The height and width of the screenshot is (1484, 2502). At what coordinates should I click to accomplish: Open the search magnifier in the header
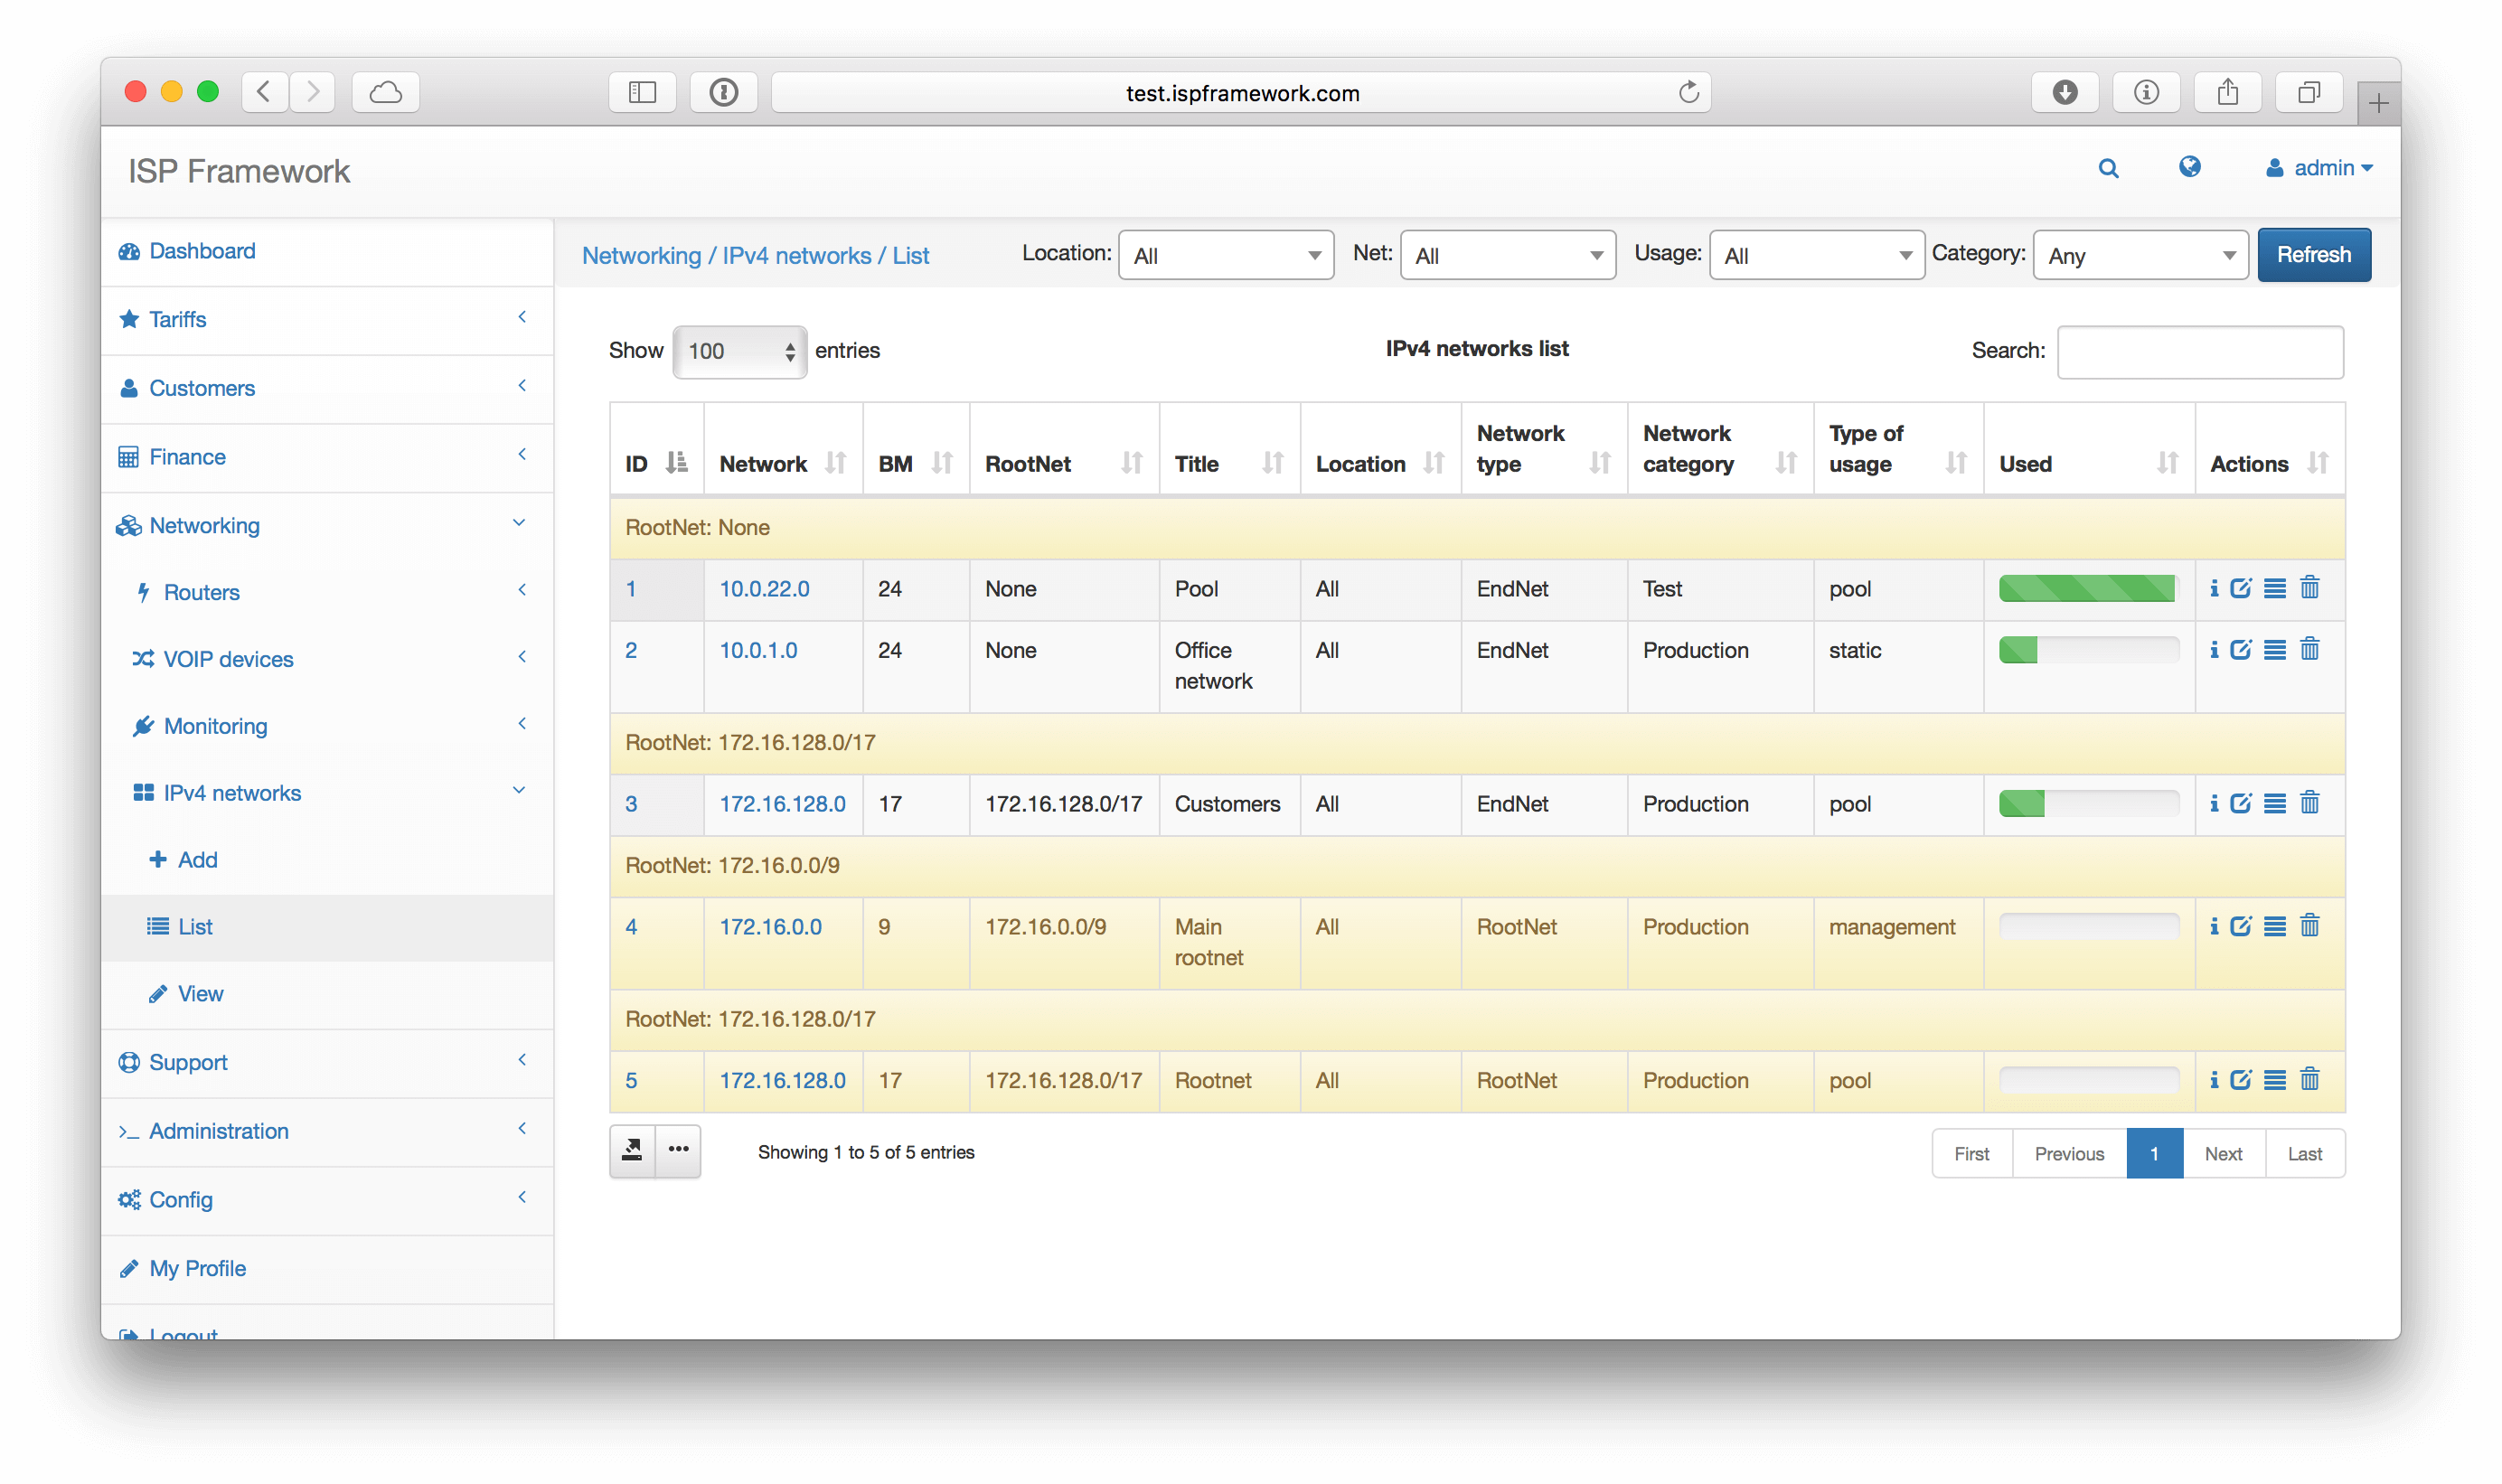pos(2109,168)
